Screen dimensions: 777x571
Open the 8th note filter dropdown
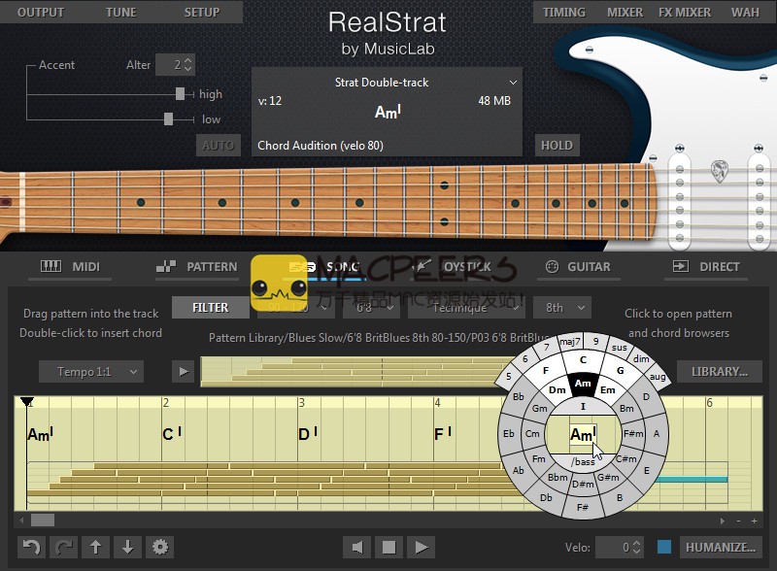pos(561,307)
